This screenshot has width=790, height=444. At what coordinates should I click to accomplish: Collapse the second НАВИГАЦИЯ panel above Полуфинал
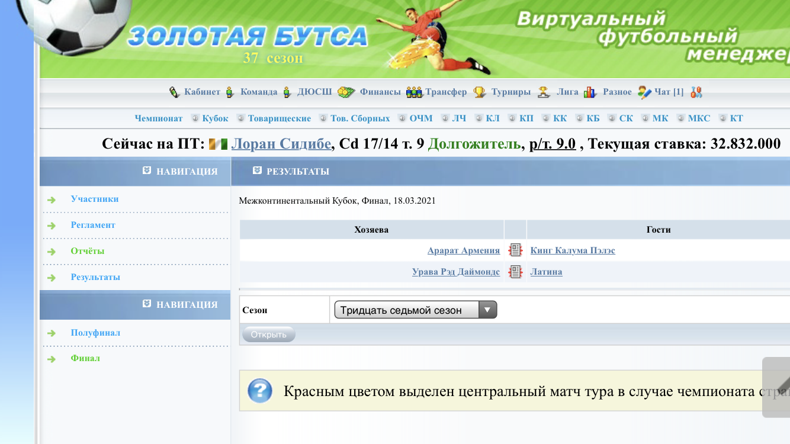pos(147,304)
